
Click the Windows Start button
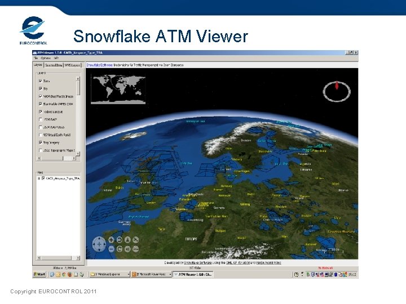coord(39,275)
